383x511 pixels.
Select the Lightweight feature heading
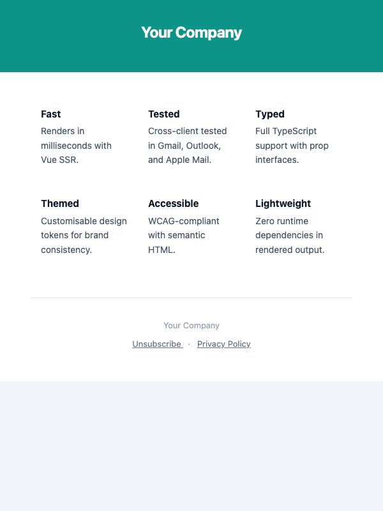point(283,203)
